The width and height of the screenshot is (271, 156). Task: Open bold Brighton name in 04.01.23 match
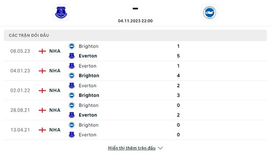coord(89,75)
